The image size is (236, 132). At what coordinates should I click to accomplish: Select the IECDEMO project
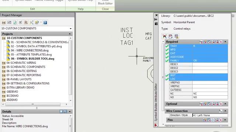coord(13,96)
